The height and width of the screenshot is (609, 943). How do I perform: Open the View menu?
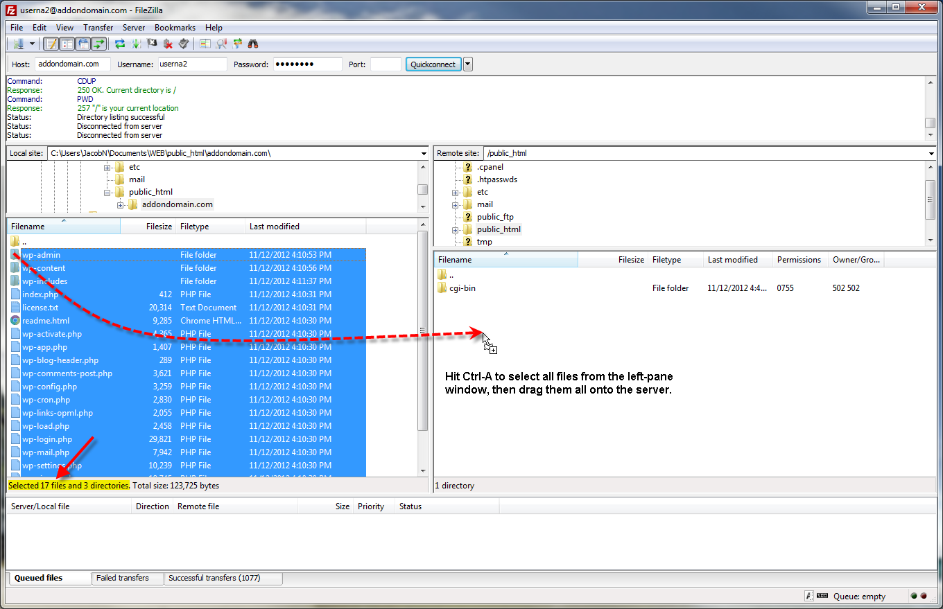(x=64, y=28)
